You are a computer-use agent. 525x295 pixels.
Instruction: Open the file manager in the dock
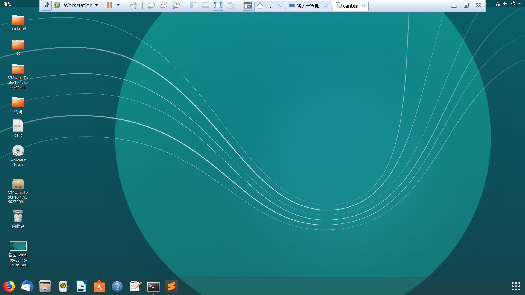45,286
